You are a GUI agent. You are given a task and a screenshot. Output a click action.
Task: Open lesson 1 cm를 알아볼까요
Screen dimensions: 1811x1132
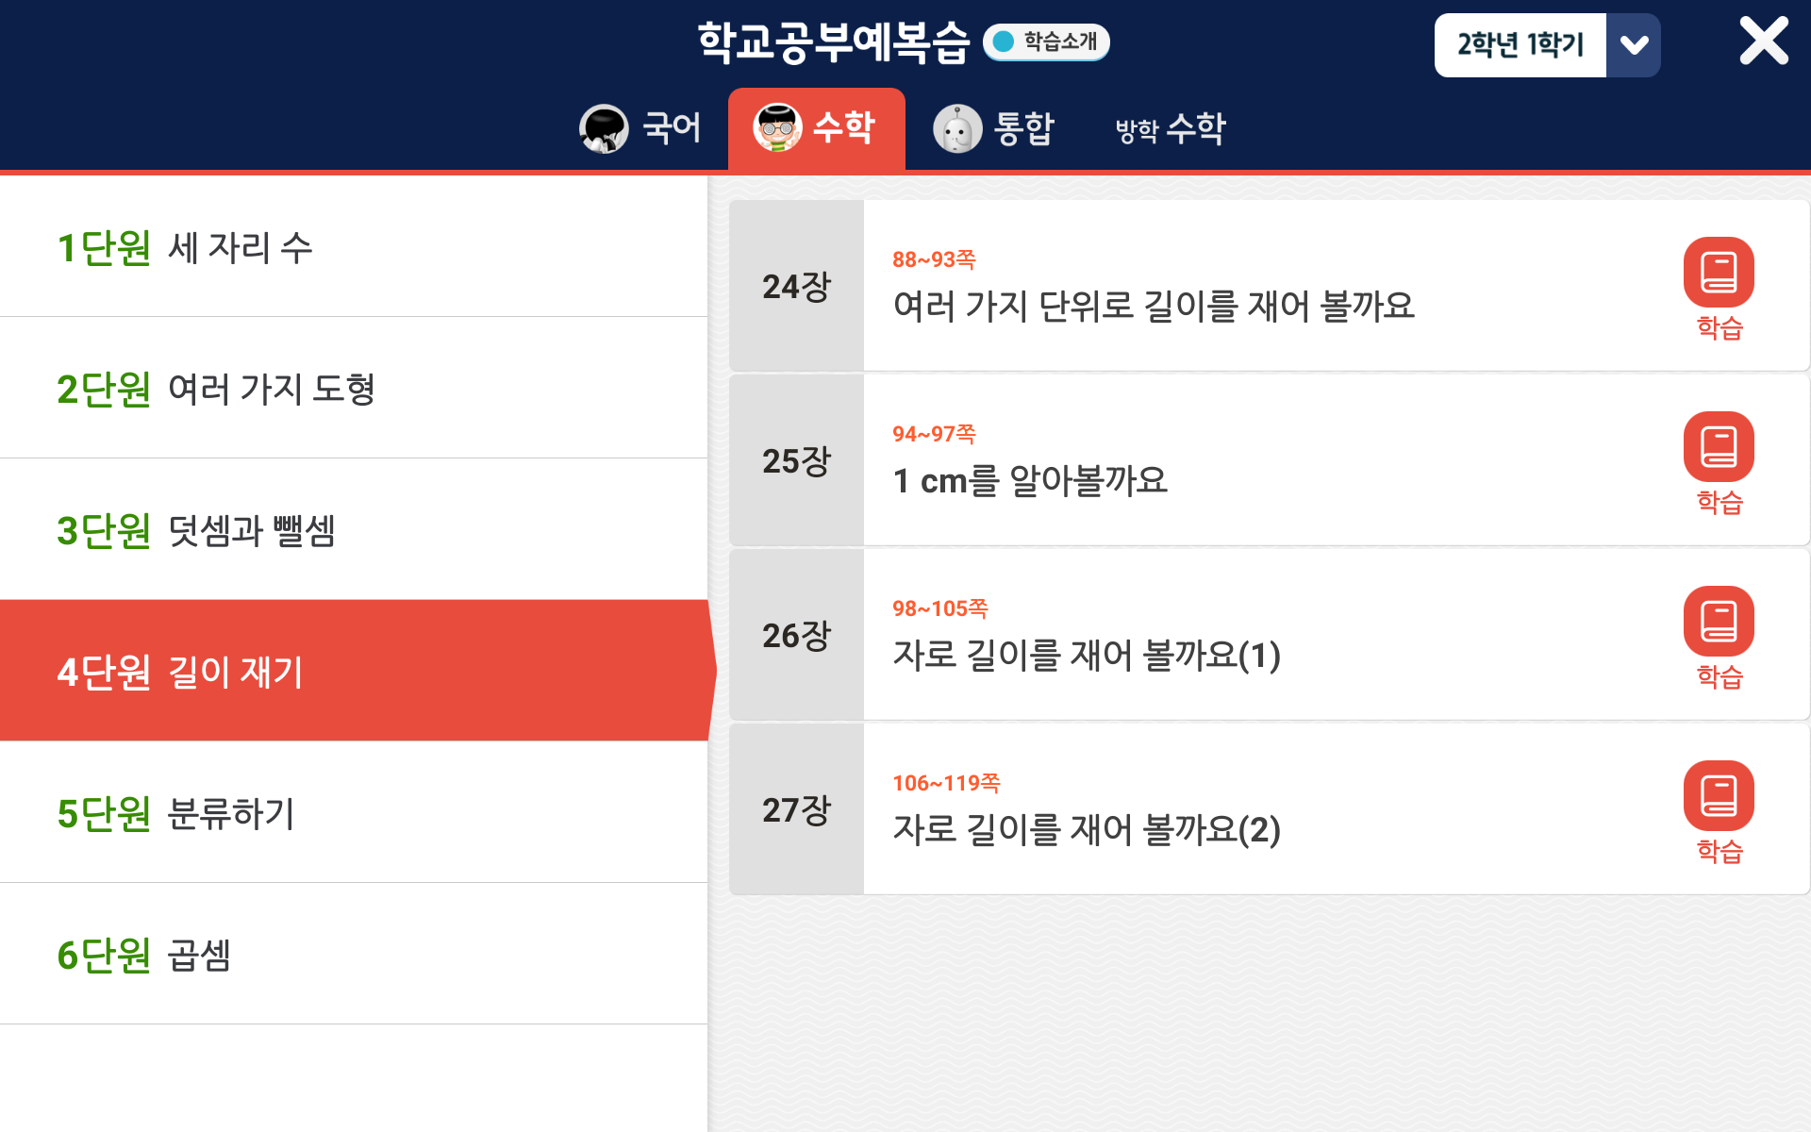(1030, 481)
